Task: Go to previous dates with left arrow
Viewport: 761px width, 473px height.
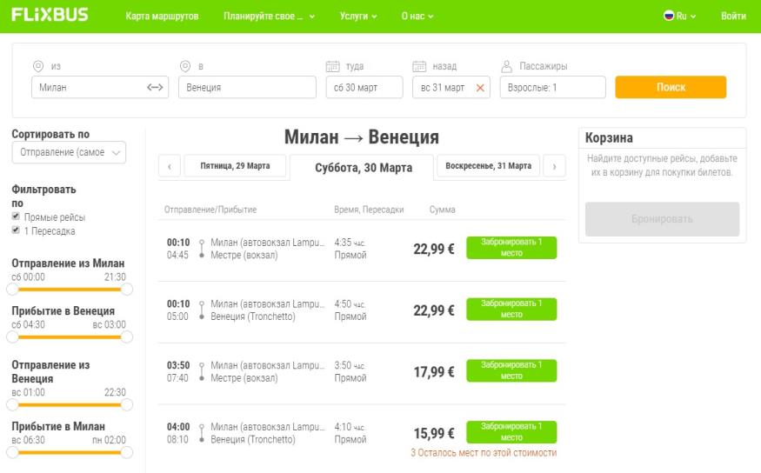Action: tap(170, 166)
